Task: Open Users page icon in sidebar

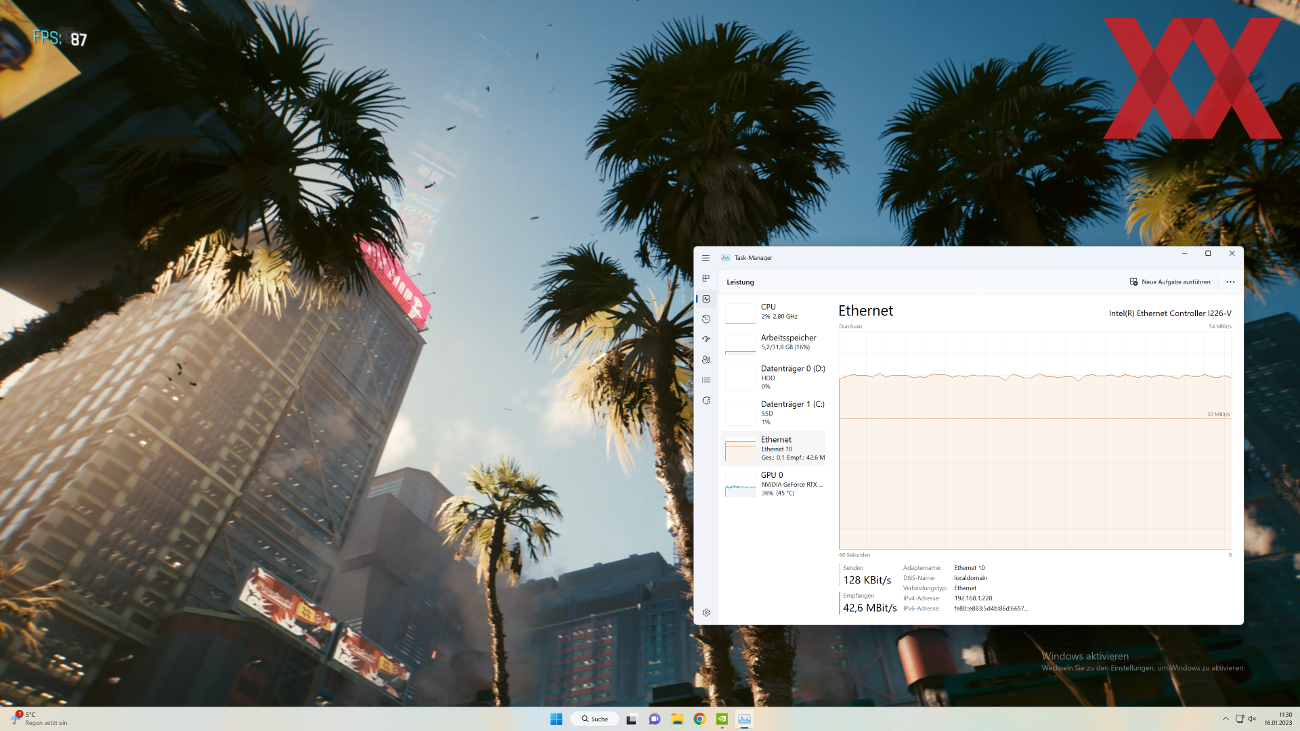Action: 706,359
